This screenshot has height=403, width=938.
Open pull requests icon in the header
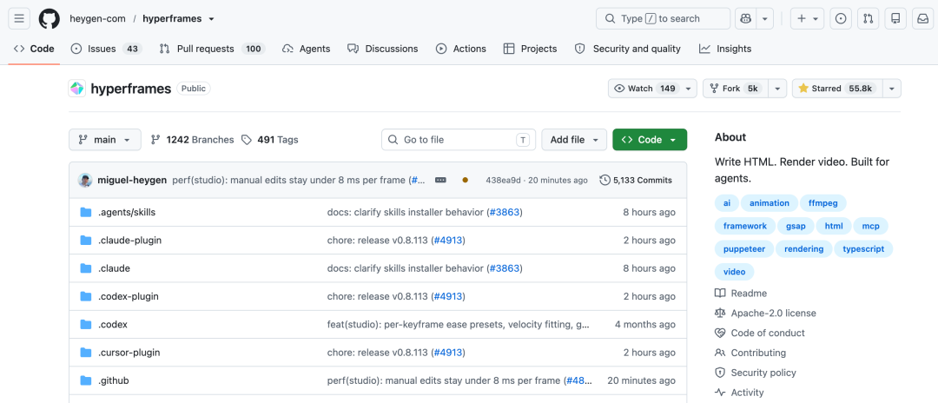(868, 18)
